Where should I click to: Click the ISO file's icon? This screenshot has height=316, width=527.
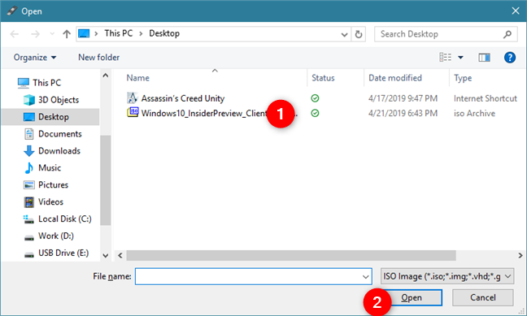tap(133, 112)
